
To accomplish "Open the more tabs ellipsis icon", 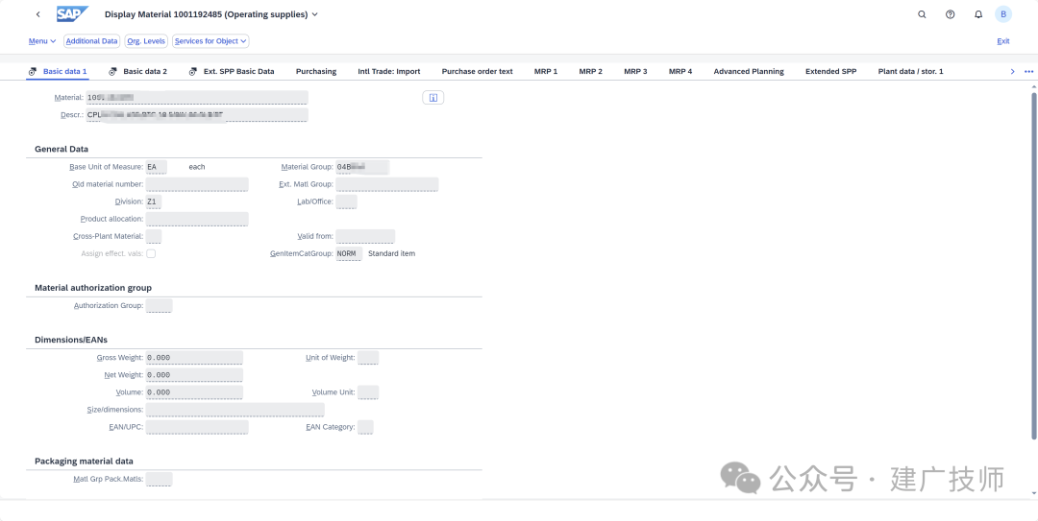I will click(x=1028, y=71).
